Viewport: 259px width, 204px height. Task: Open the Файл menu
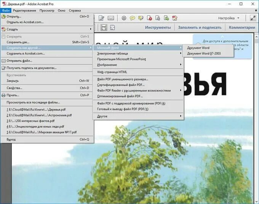[x=6, y=10]
